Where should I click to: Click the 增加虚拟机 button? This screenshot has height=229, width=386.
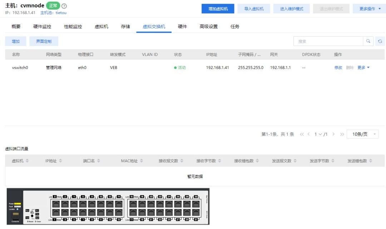(219, 8)
